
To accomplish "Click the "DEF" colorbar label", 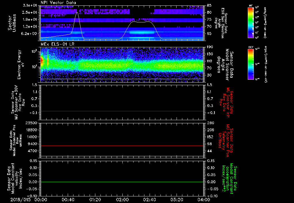I will [251, 47].
